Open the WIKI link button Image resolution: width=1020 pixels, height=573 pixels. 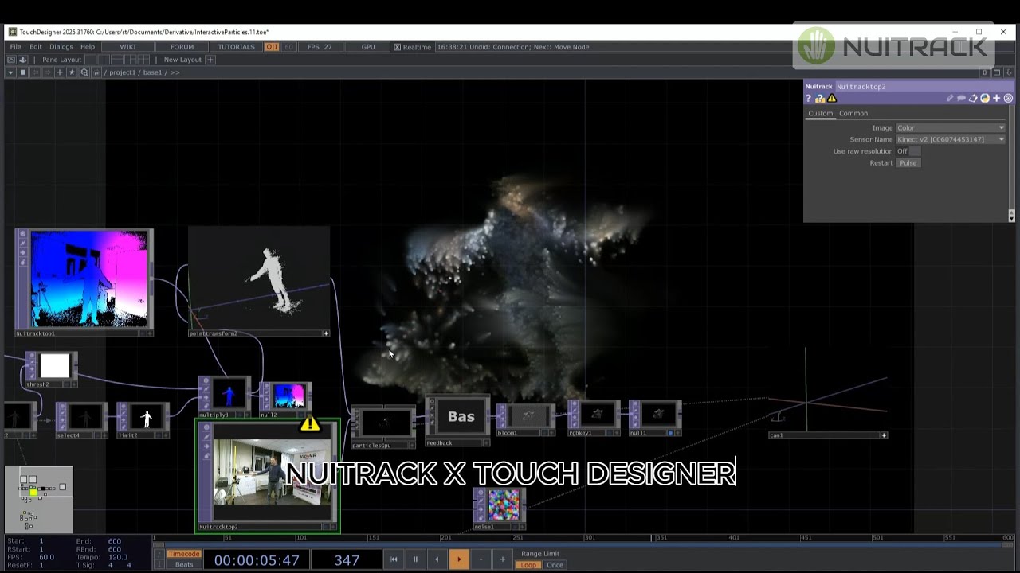coord(128,47)
